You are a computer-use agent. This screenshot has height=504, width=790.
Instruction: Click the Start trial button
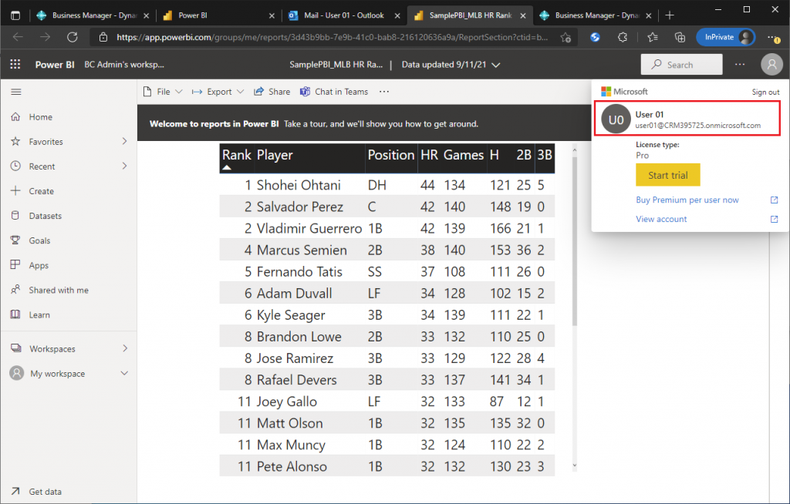point(667,175)
